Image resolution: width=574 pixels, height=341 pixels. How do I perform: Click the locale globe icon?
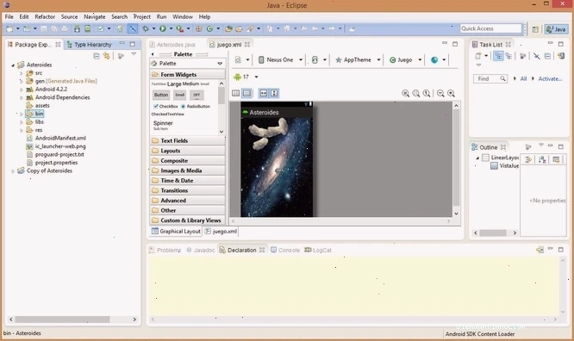tap(434, 60)
